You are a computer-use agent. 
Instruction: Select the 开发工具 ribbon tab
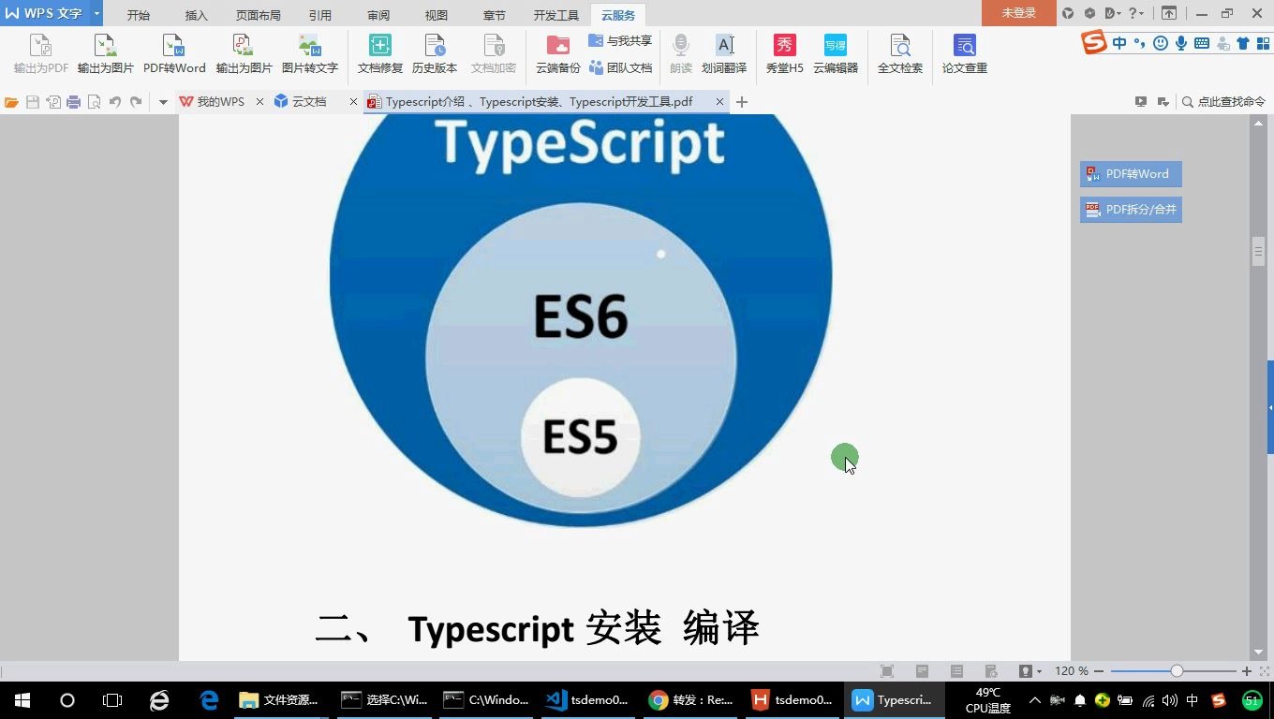coord(556,15)
